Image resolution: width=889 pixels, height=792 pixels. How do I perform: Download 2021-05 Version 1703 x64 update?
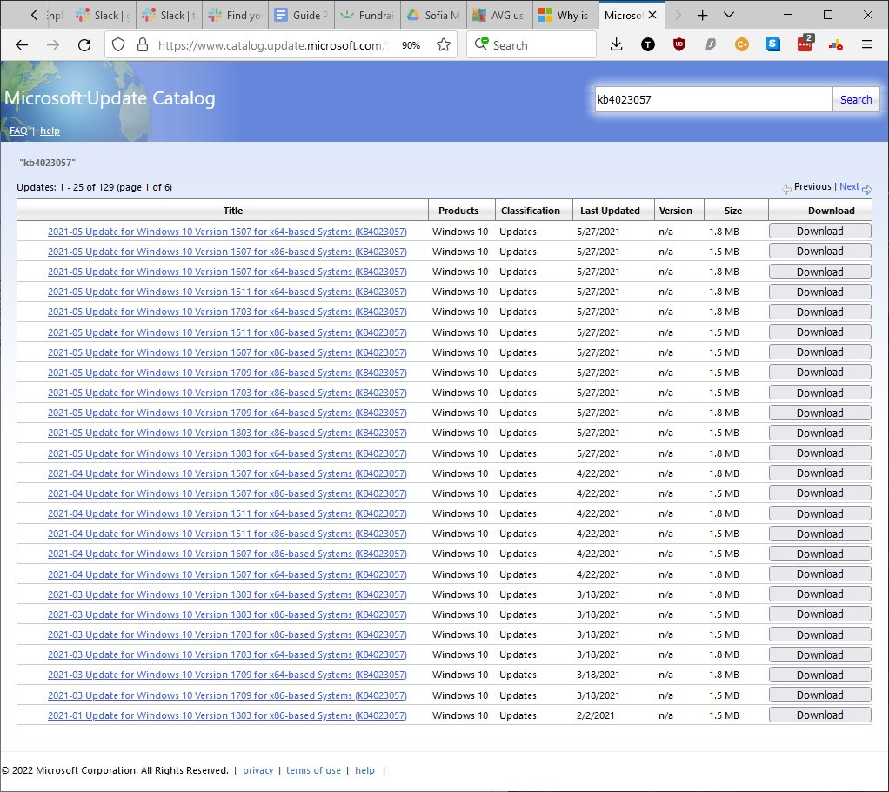(819, 312)
